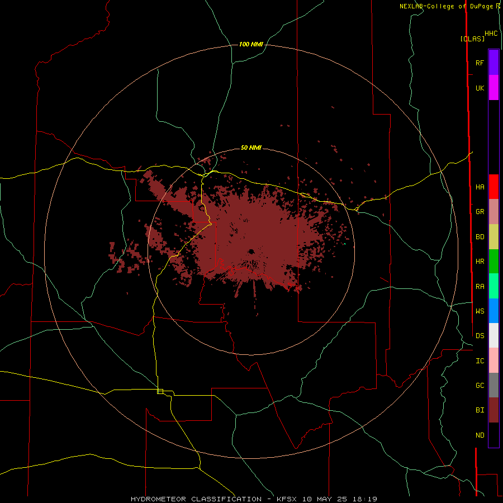This screenshot has width=503, height=503.
Task: Click the RF purple legend swatch
Action: 493,63
